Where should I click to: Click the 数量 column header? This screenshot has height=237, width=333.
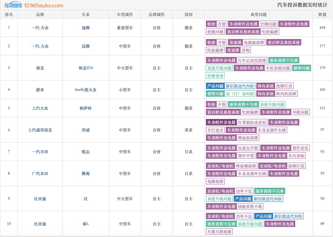(322, 15)
